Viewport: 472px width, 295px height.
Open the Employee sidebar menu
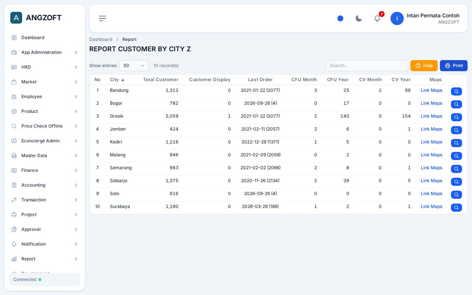coord(45,97)
